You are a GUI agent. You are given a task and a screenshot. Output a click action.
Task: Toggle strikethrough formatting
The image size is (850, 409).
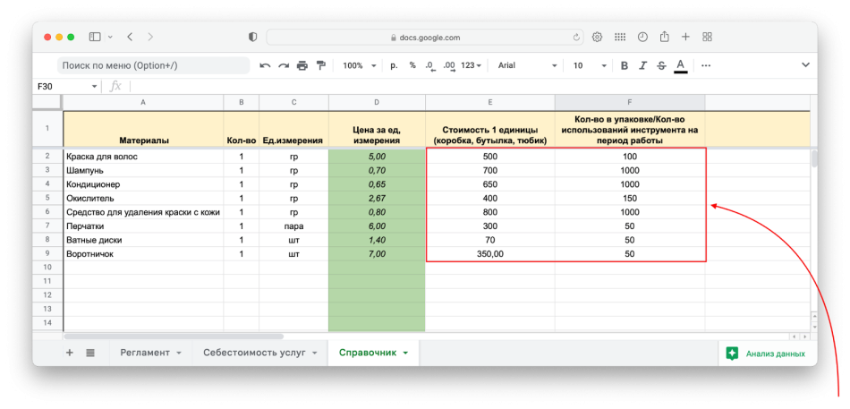tap(661, 65)
